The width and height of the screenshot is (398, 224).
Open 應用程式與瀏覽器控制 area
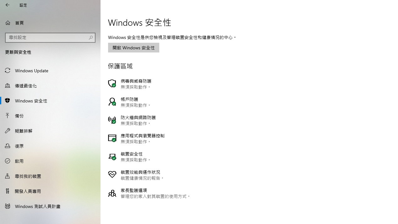click(x=136, y=138)
